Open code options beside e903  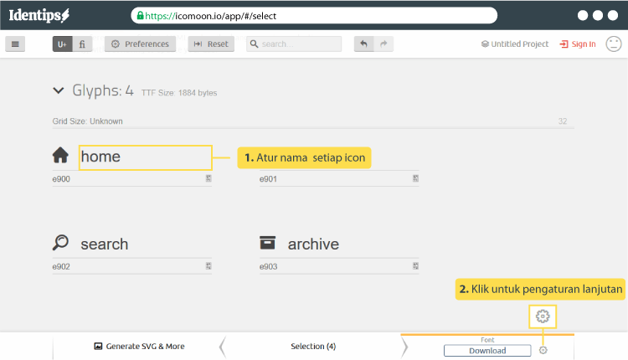tap(414, 266)
